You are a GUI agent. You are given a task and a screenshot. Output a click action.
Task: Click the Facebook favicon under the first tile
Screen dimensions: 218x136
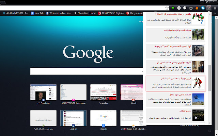[x=43, y=100]
